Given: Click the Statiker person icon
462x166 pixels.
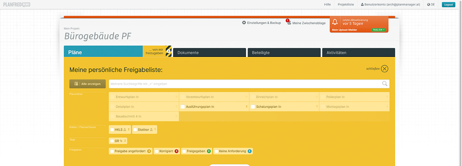Looking at the screenshot, I should [152, 130].
